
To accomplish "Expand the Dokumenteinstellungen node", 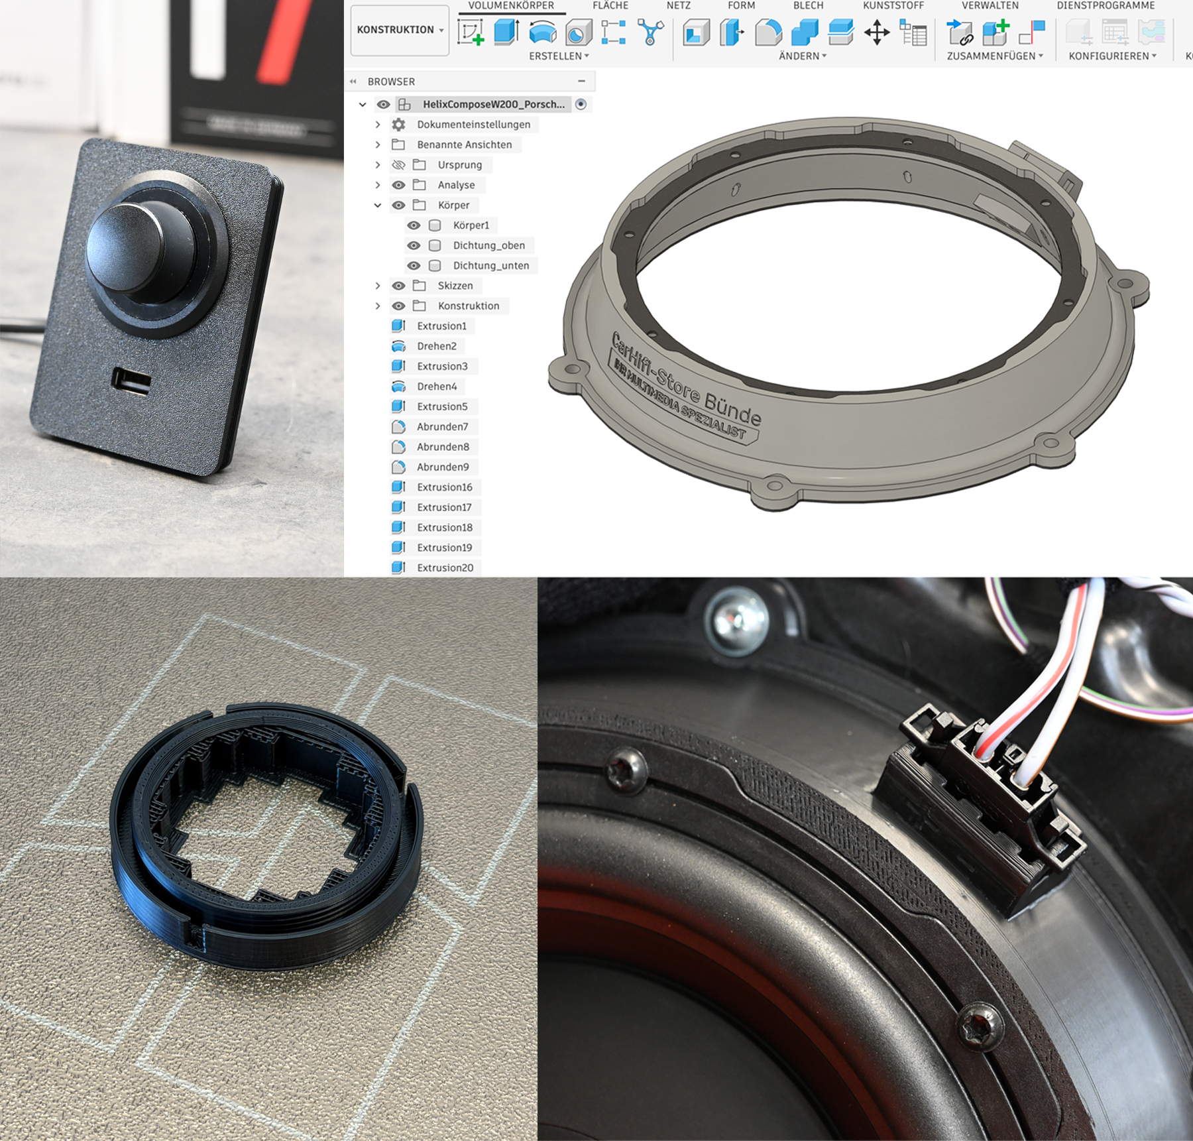I will pos(378,125).
